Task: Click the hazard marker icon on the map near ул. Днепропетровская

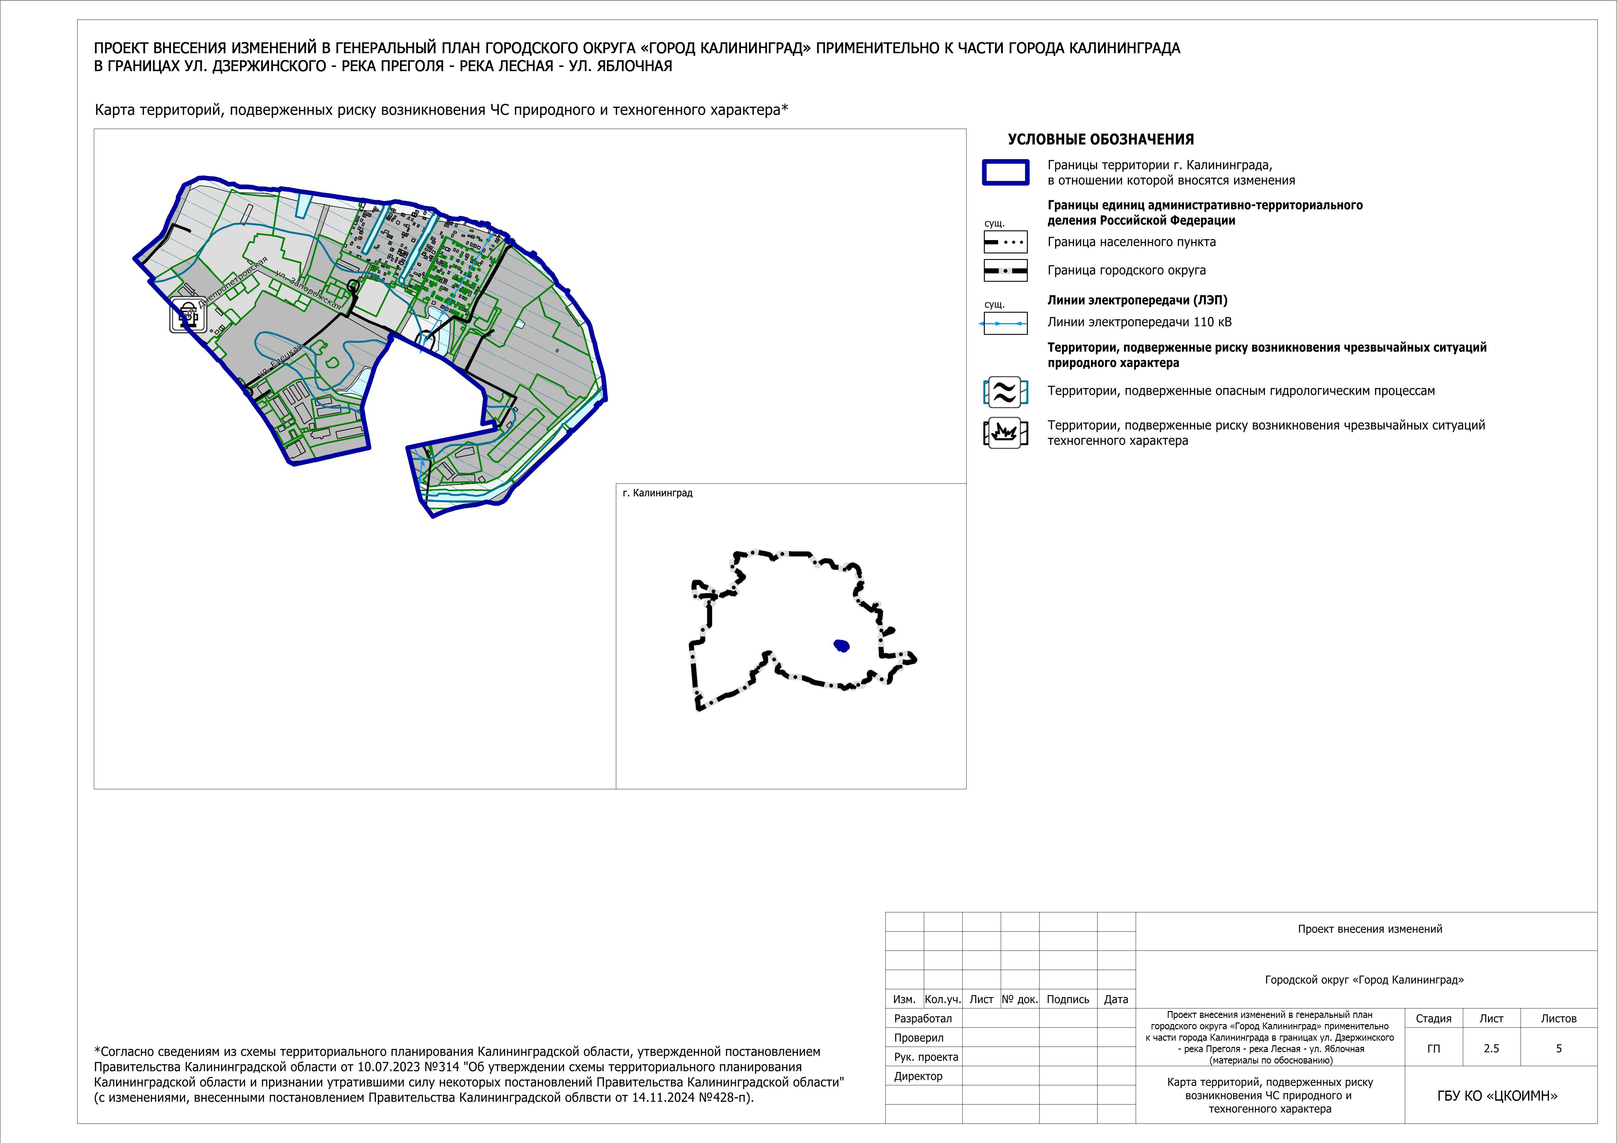Action: 187,315
